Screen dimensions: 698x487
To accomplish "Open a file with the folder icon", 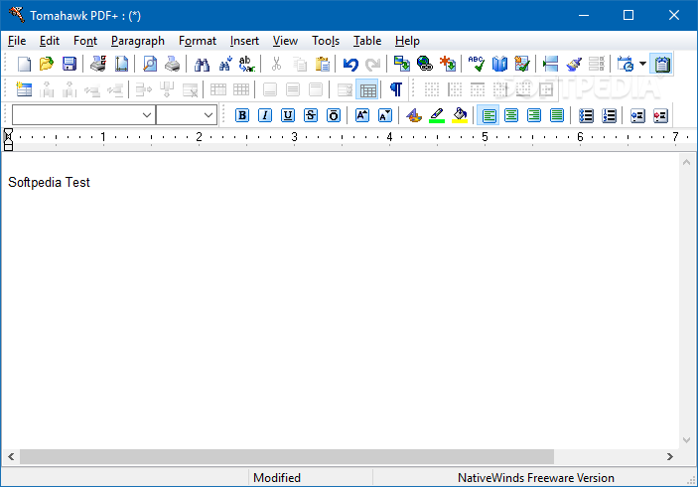I will coord(47,65).
